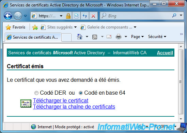Select the Services de certificats tab

coord(33,37)
